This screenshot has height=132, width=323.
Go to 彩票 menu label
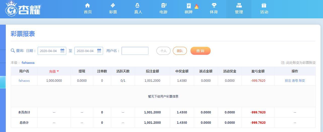click(x=113, y=12)
